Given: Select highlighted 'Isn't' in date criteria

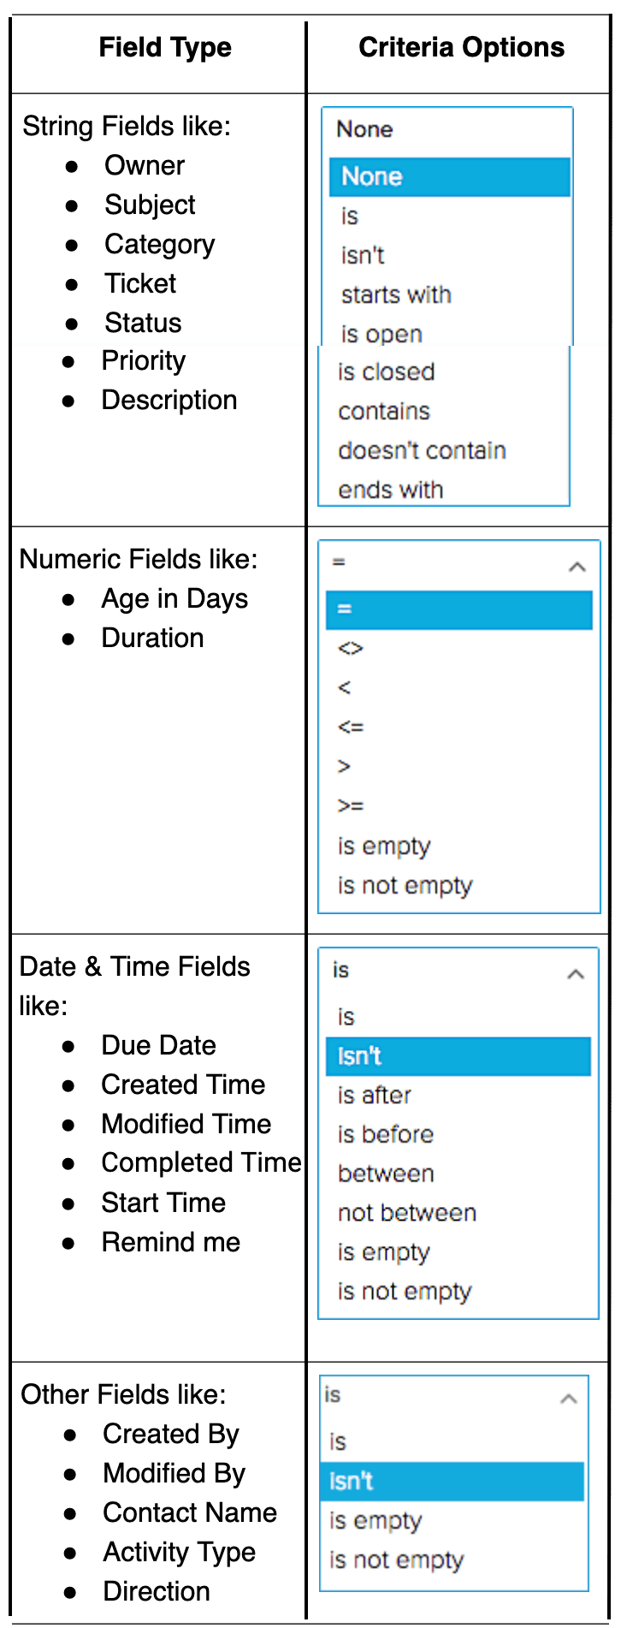Looking at the screenshot, I should (x=458, y=1056).
